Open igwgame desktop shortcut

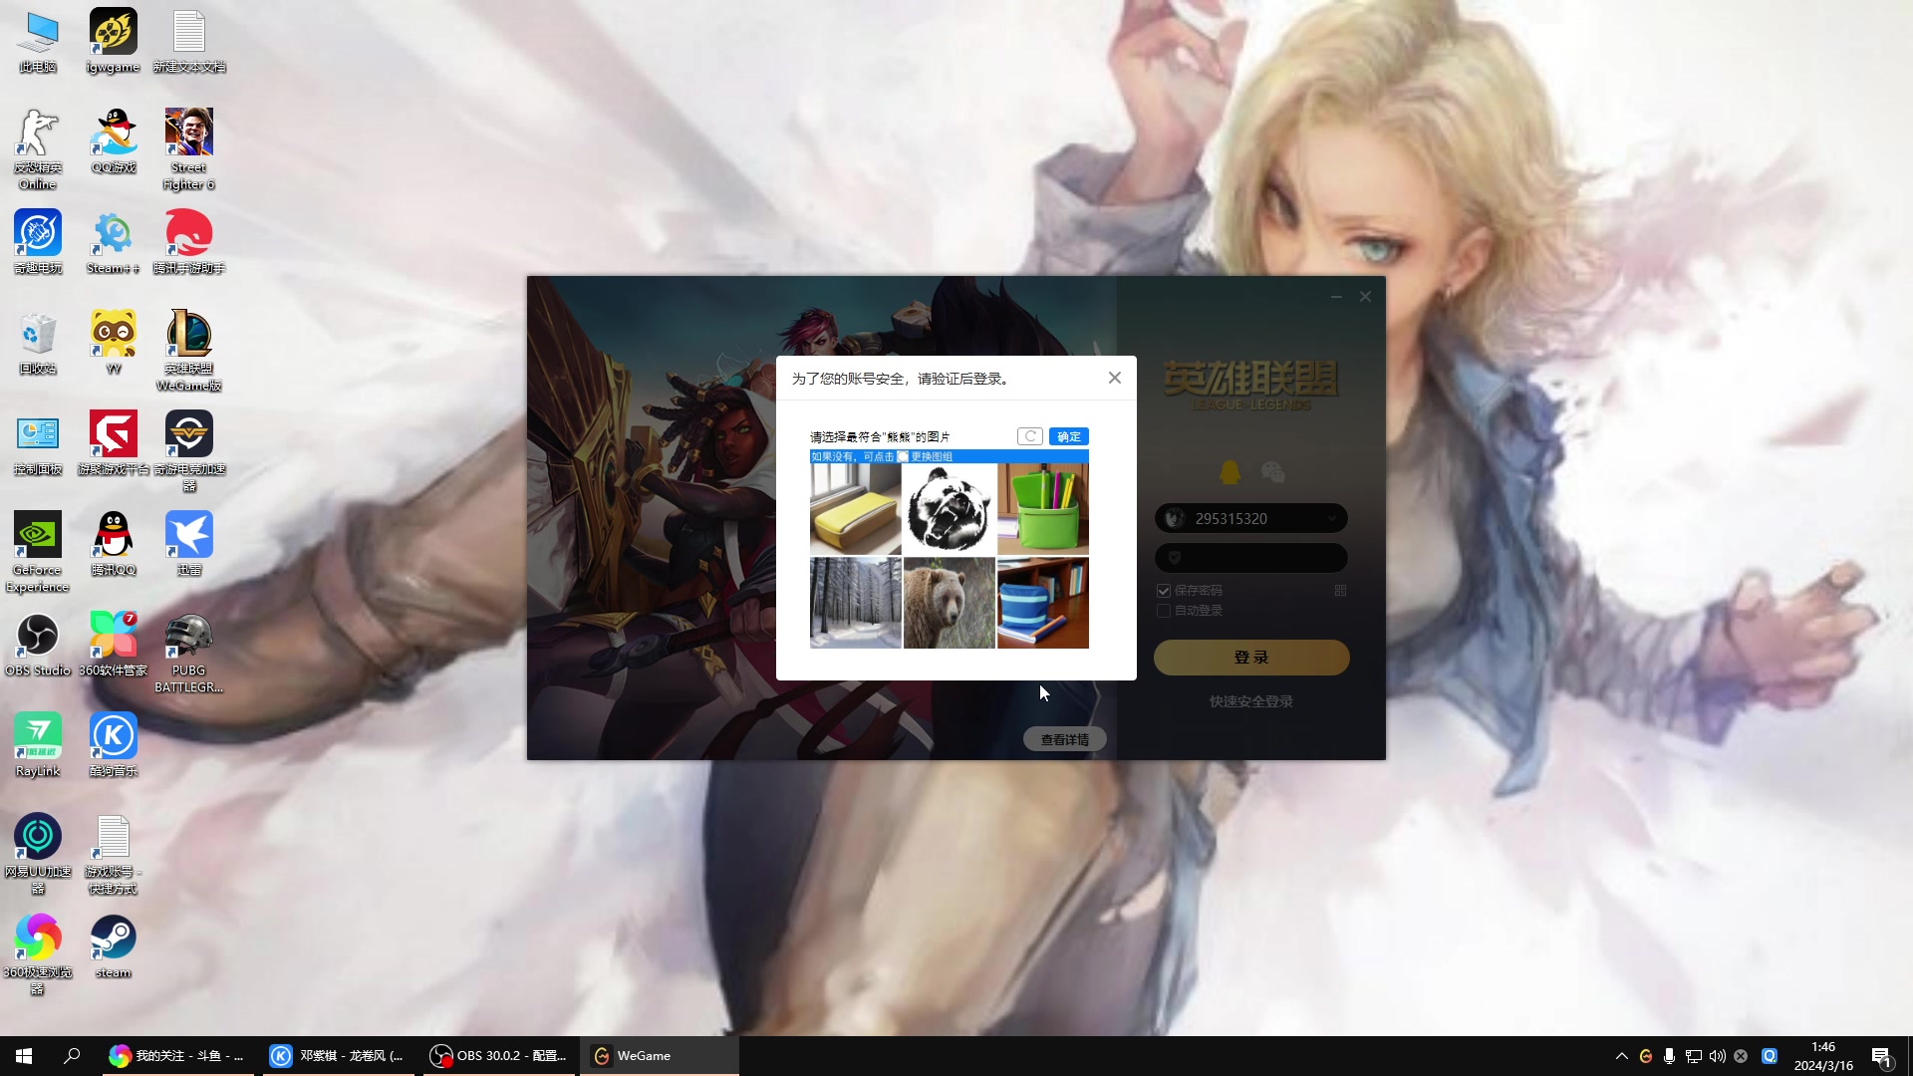(113, 42)
